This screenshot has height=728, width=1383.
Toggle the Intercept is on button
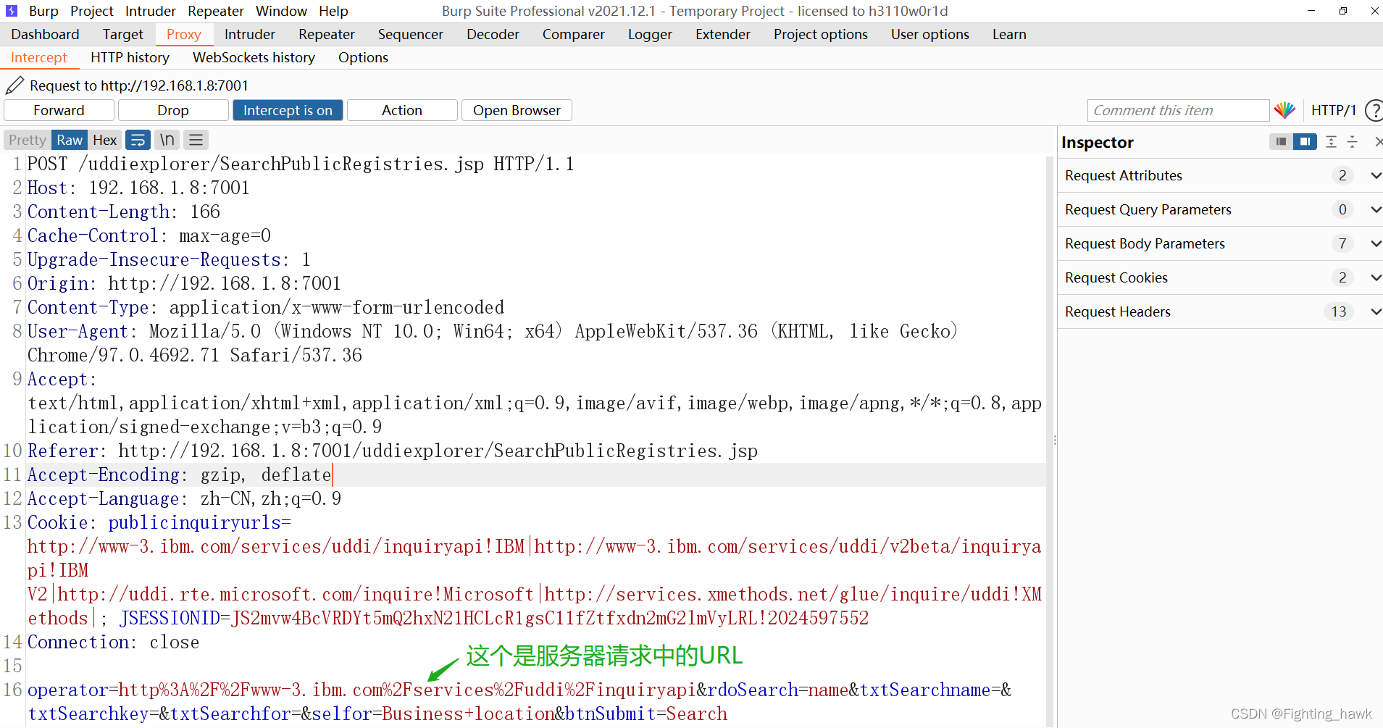(x=288, y=110)
